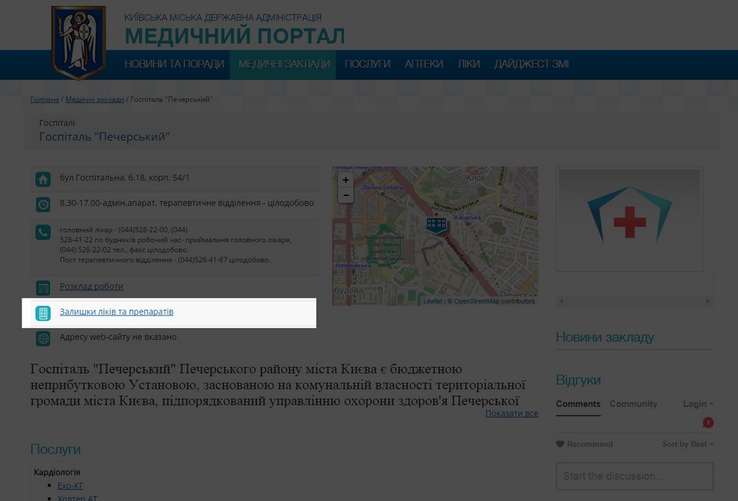Screen dimensions: 738x501
Task: Click the globe icon for the website address row
Action: click(x=43, y=337)
